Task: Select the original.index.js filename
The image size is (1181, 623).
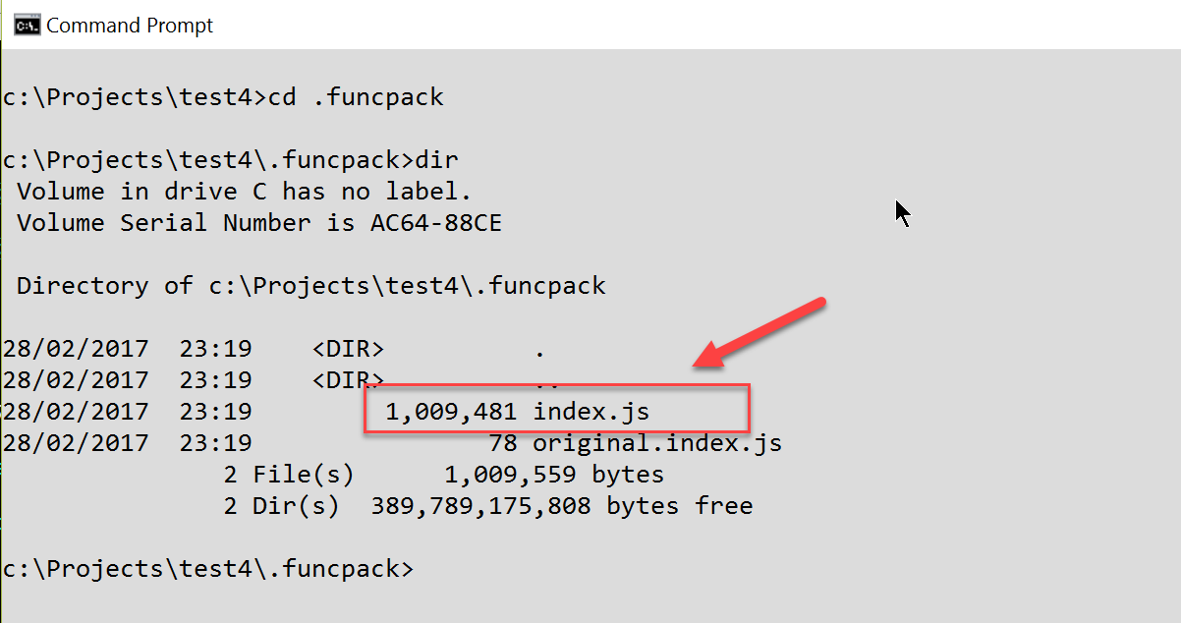Action: point(657,443)
